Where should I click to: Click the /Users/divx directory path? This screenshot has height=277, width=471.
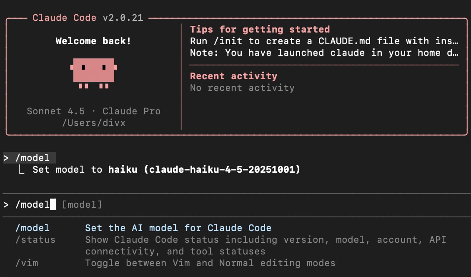coord(93,123)
